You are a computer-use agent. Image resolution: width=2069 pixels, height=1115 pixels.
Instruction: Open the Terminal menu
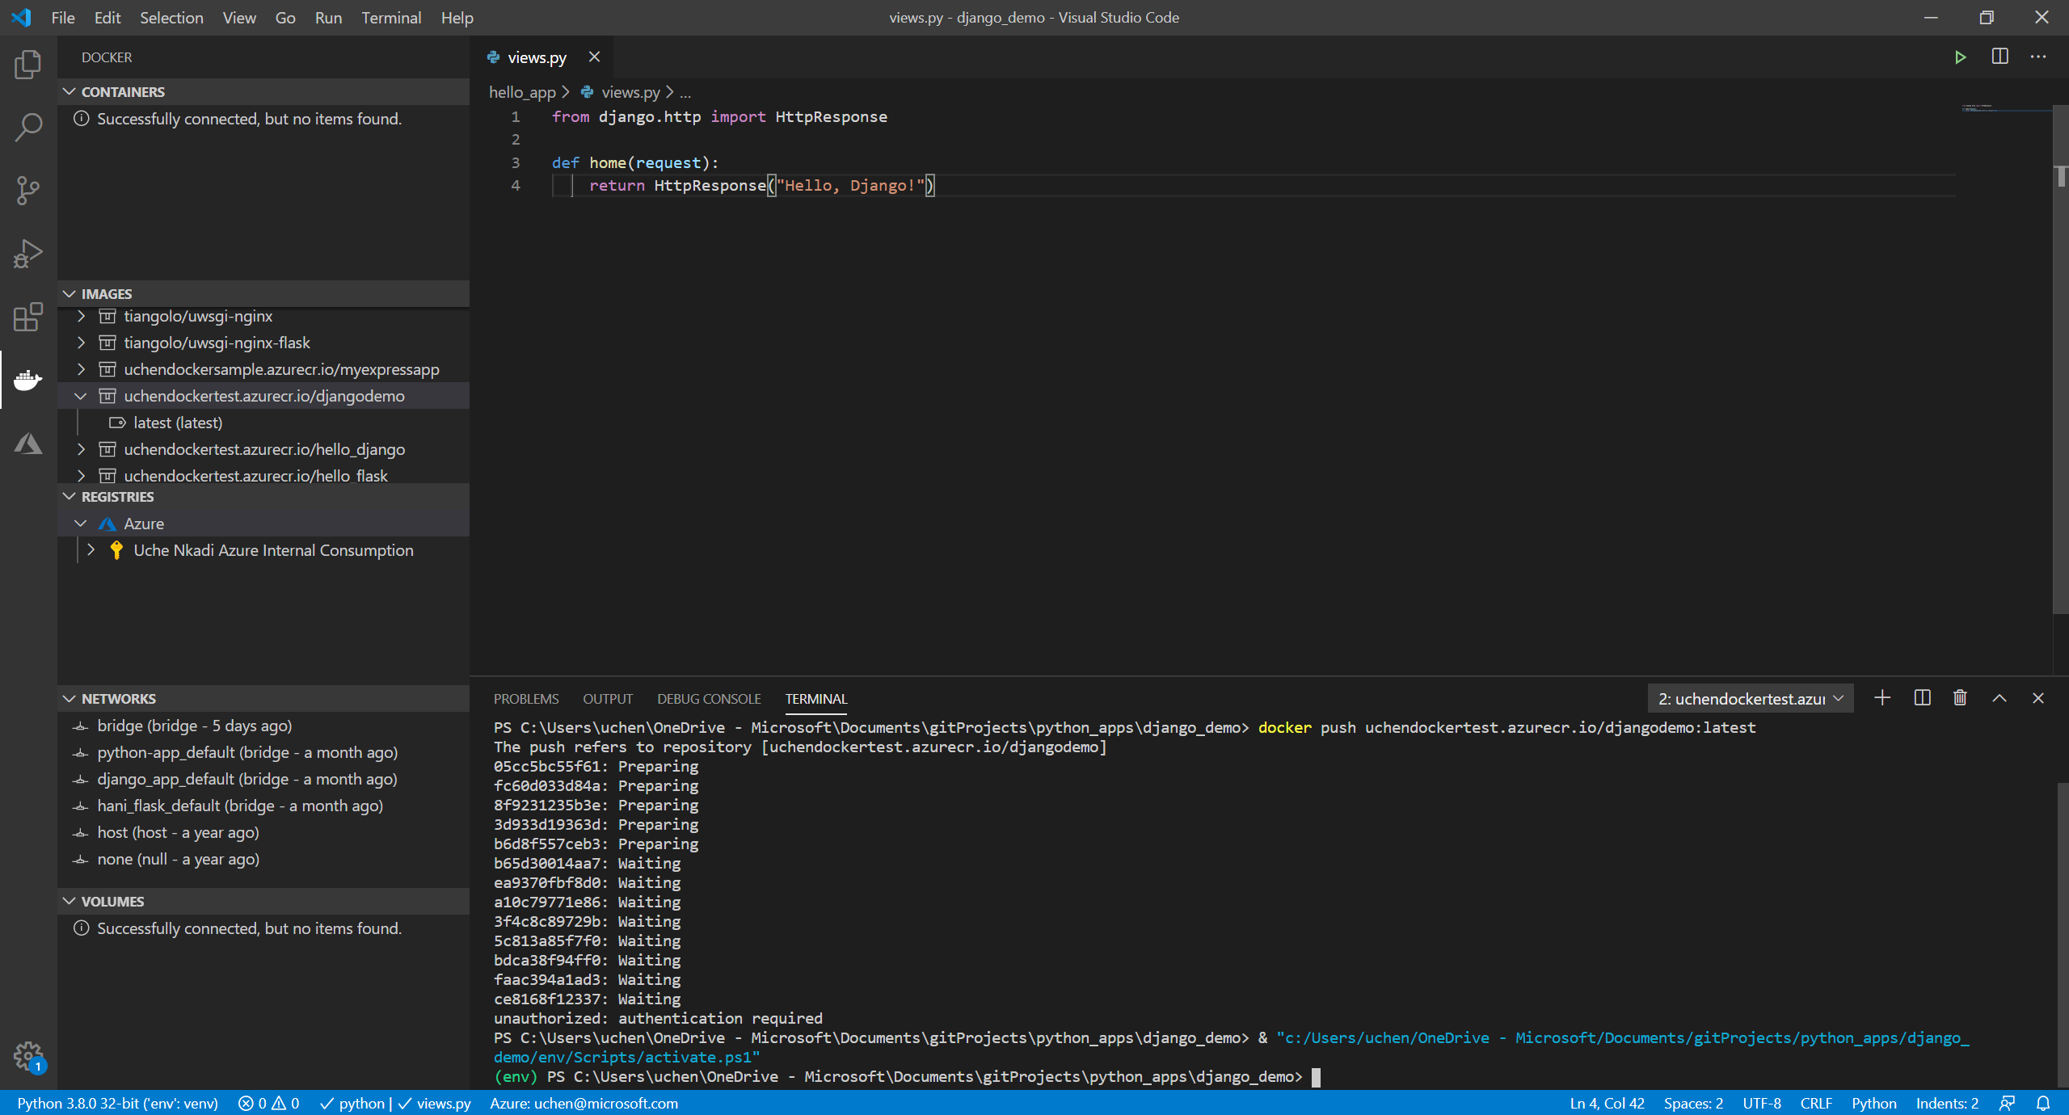(391, 17)
